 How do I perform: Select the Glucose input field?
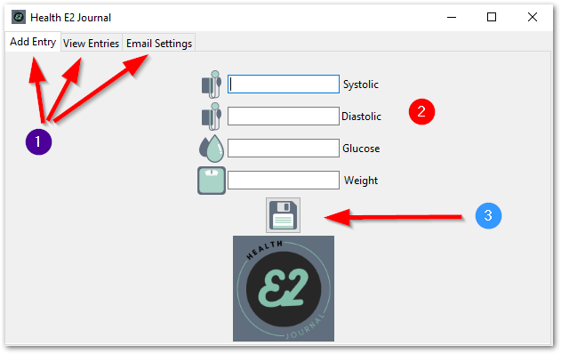(x=284, y=149)
